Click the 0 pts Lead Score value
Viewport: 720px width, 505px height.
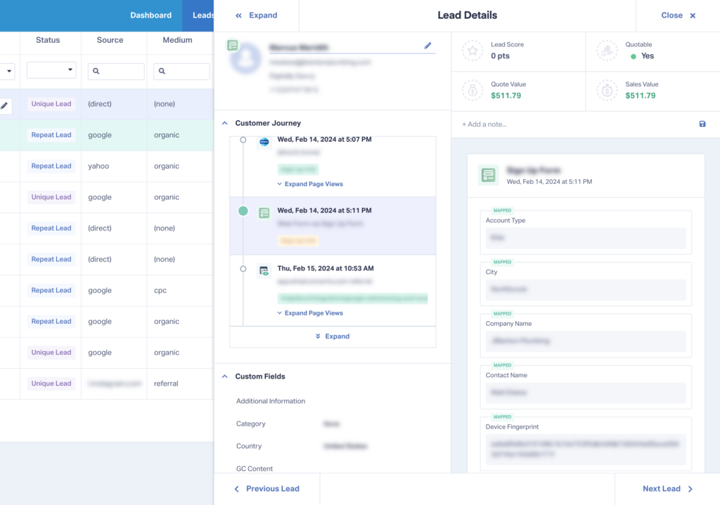tap(500, 56)
